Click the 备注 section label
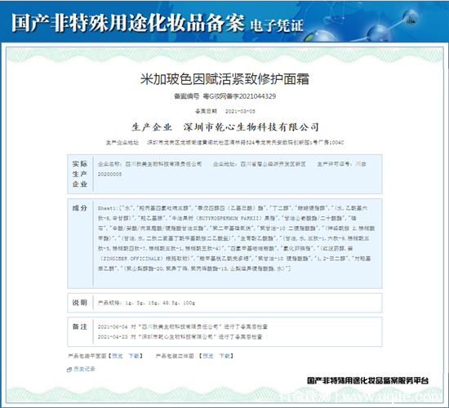 coord(80,326)
